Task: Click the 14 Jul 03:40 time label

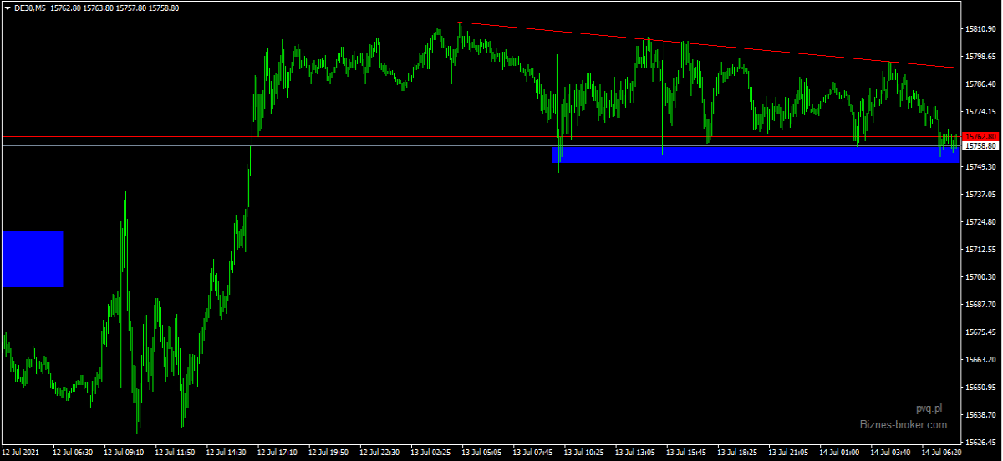Action: (x=890, y=453)
